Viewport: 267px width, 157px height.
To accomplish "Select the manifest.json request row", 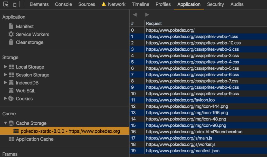I will (x=198, y=151).
